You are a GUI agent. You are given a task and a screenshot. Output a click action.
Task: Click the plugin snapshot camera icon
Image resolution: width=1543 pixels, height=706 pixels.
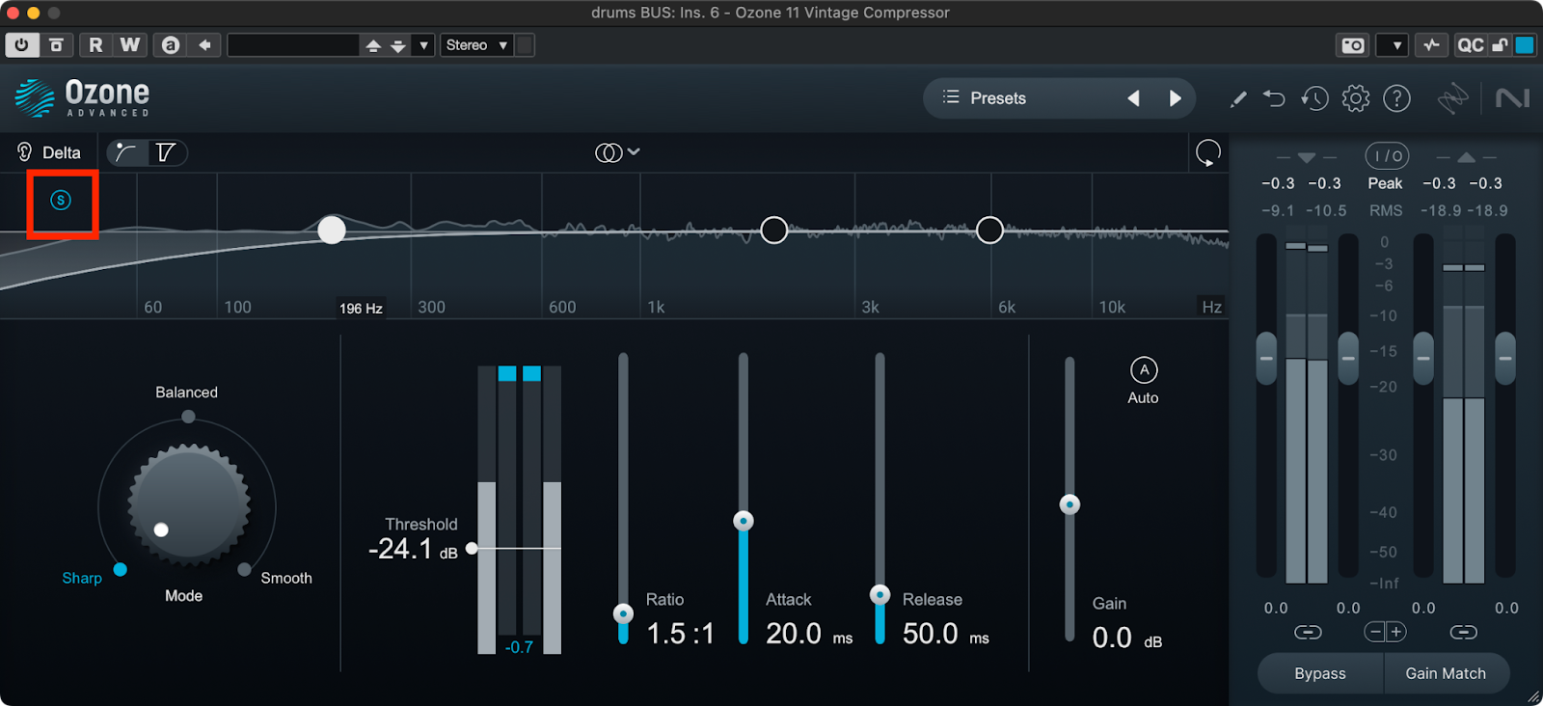1353,45
